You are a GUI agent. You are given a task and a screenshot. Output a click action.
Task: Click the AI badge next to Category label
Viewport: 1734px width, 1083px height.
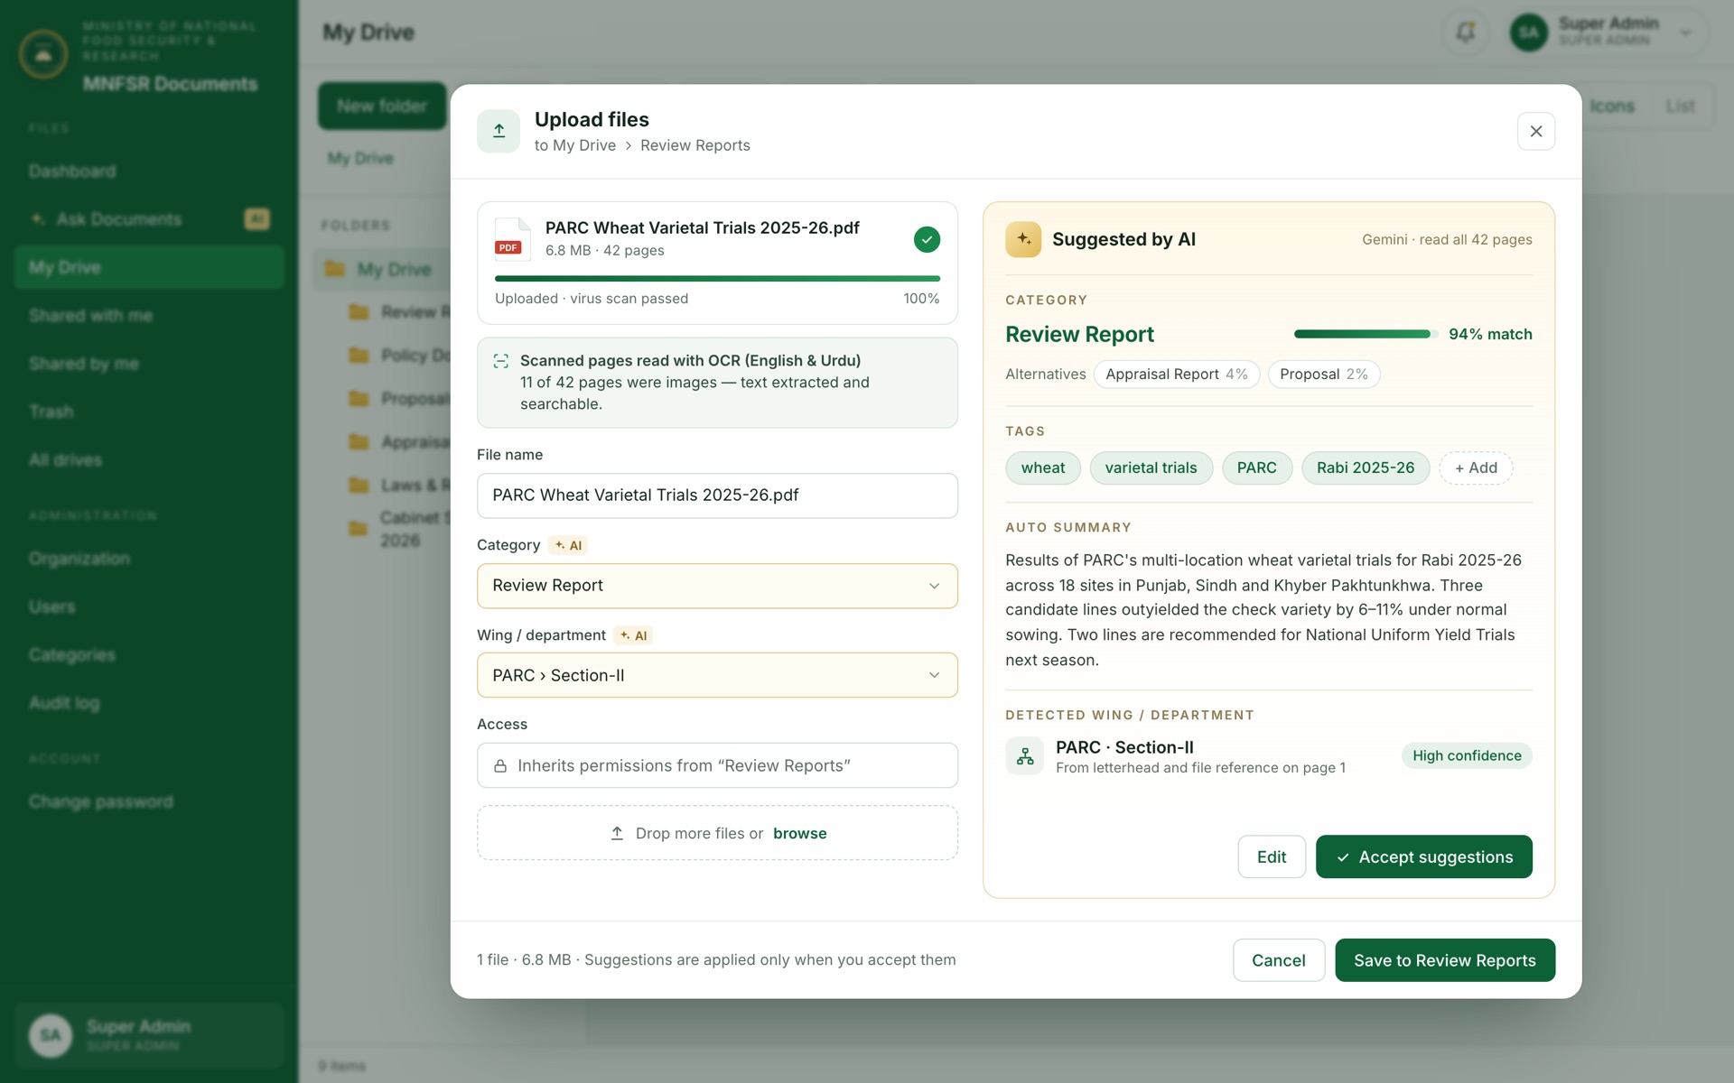(568, 545)
